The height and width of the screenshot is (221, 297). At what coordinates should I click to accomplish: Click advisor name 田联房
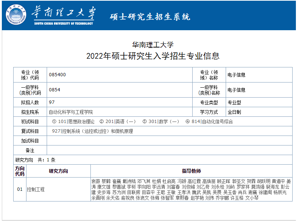tap(134, 192)
